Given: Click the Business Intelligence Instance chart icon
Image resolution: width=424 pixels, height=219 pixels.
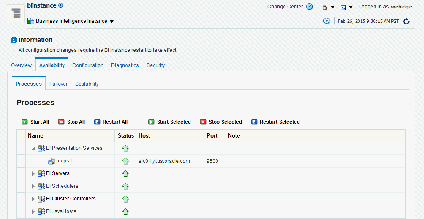Looking at the screenshot, I should tap(31, 21).
